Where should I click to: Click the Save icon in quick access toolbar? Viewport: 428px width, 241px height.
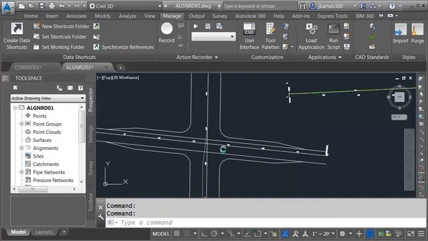coord(41,6)
